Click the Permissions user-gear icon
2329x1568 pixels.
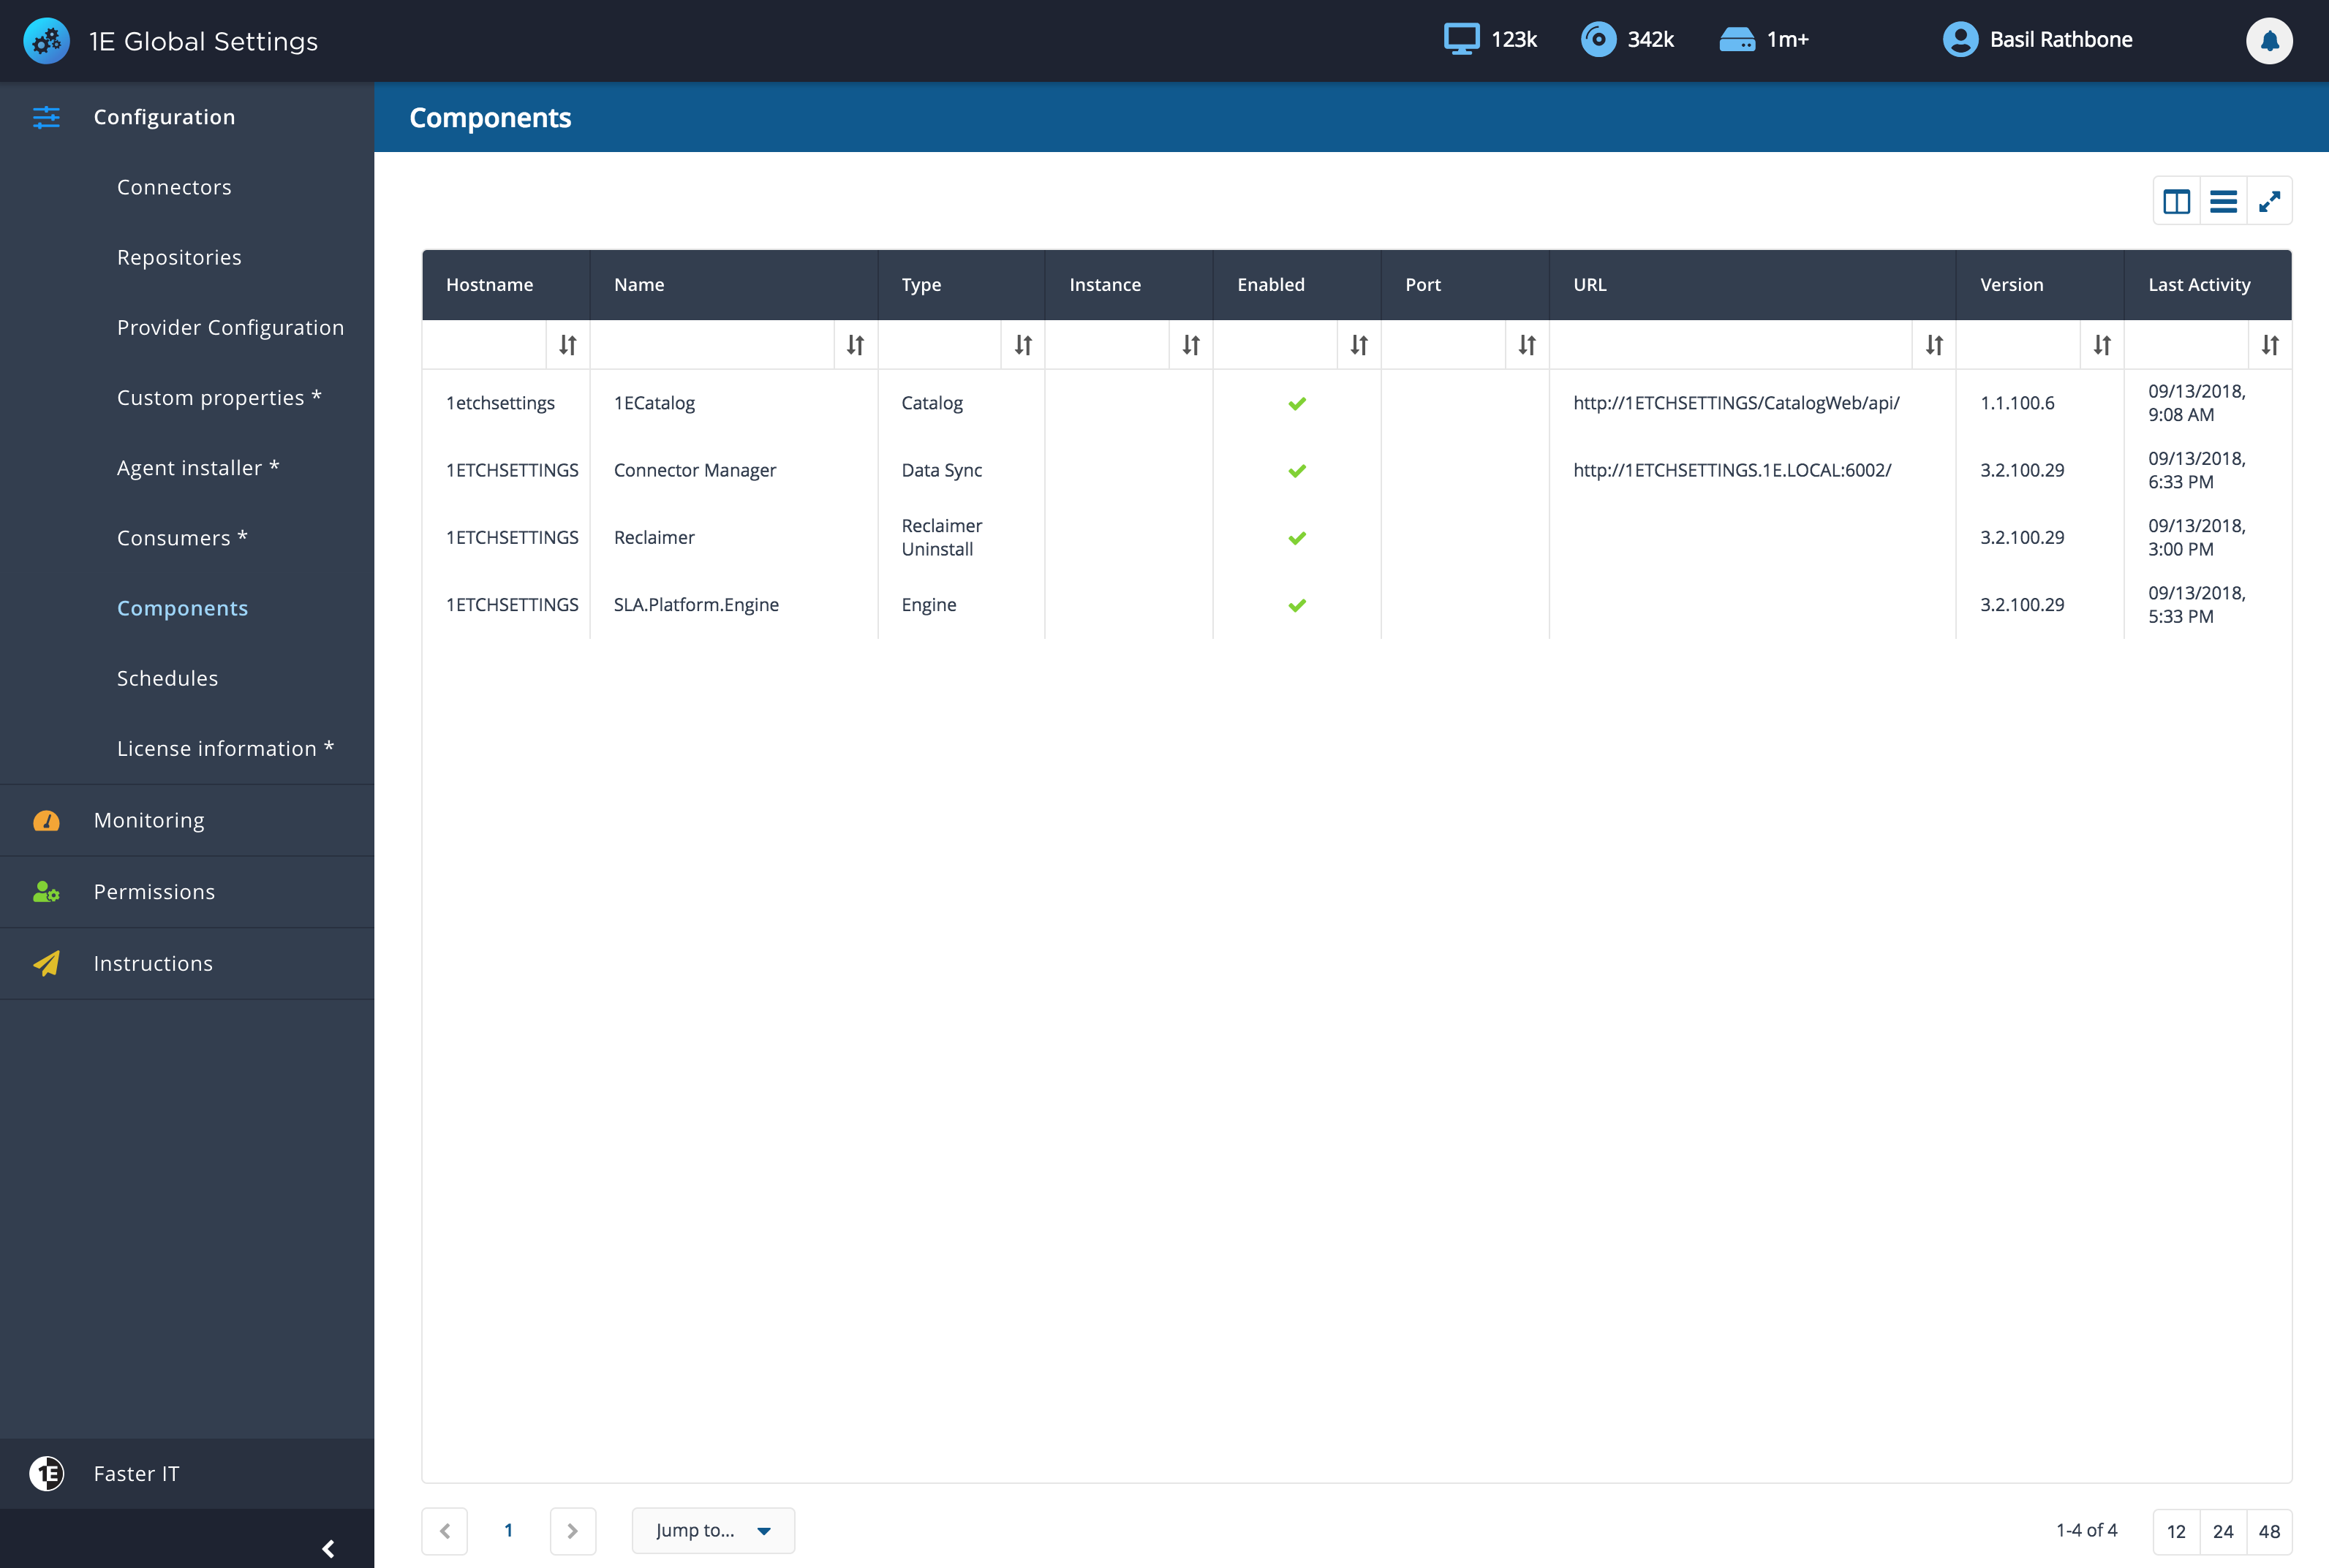click(x=46, y=892)
